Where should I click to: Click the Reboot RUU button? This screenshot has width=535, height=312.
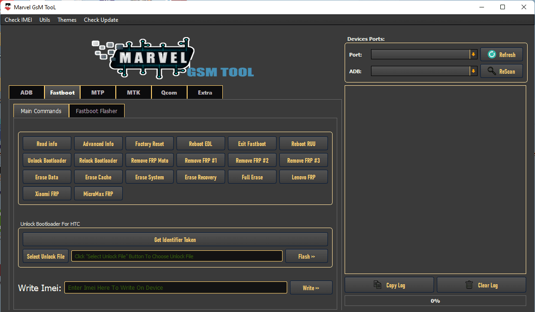(x=304, y=144)
